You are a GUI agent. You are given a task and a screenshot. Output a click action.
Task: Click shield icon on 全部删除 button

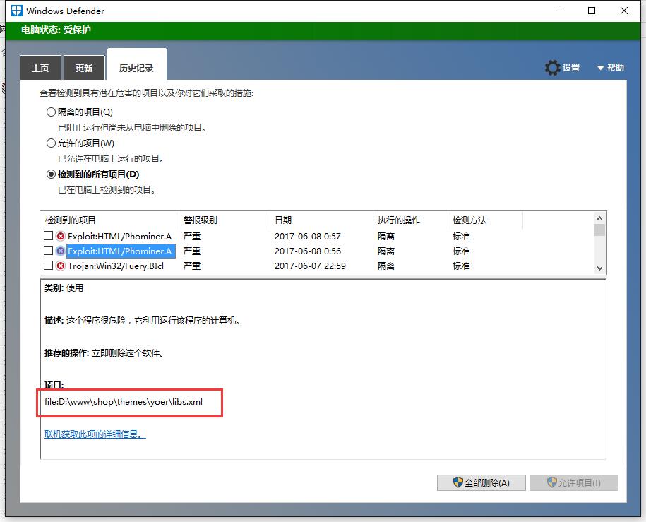(x=457, y=482)
